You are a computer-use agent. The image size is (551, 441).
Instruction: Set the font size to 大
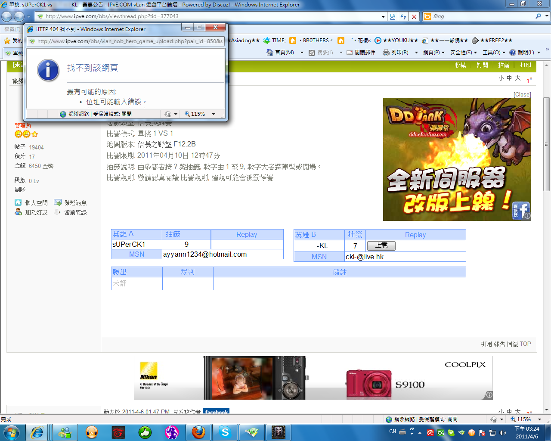click(x=517, y=78)
